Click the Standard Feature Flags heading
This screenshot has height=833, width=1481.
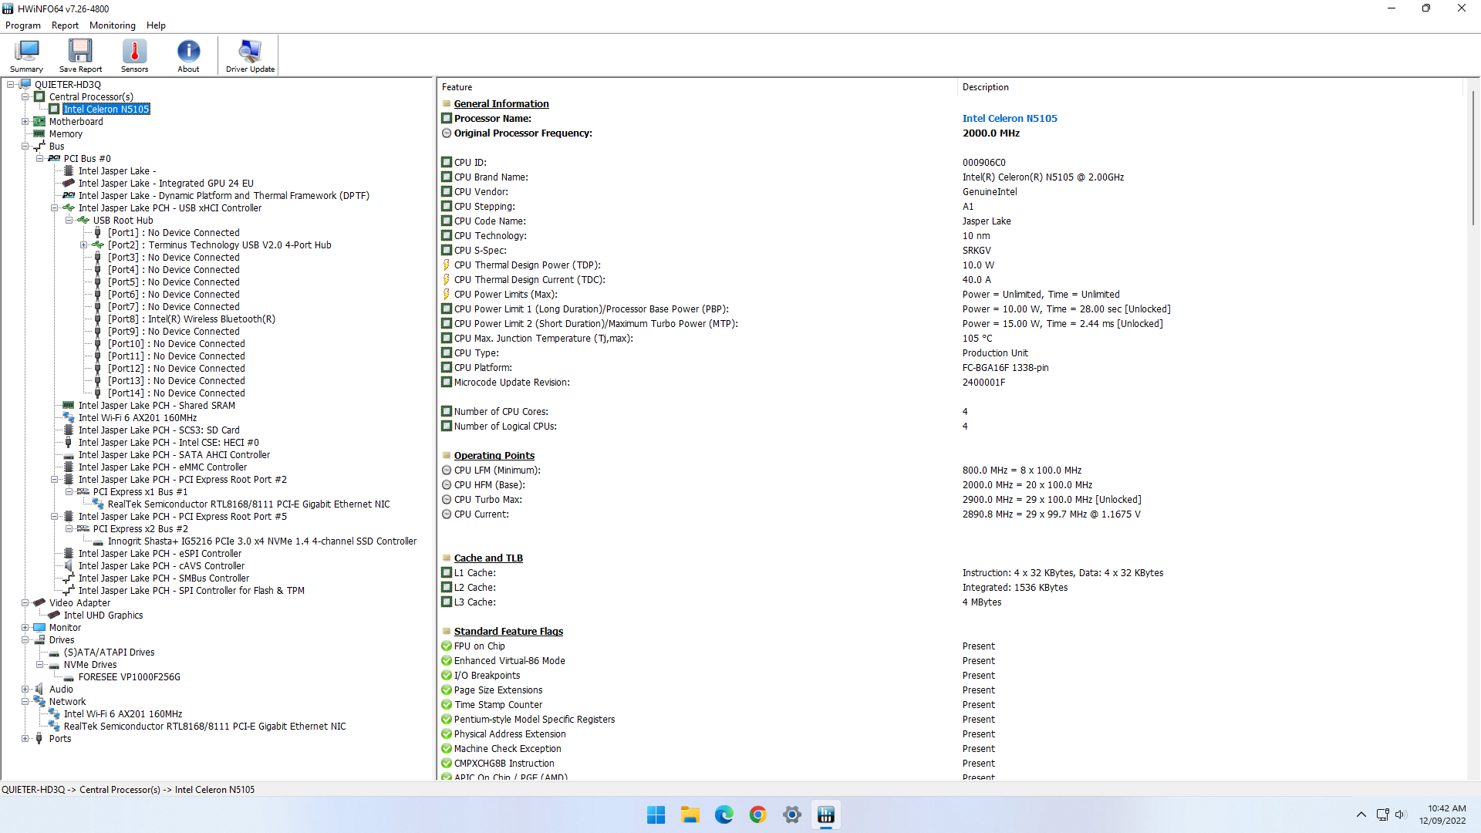coord(508,631)
